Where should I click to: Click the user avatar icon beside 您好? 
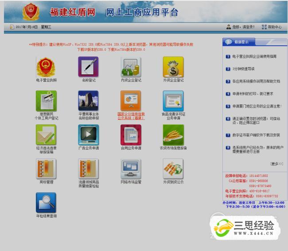click(229, 27)
